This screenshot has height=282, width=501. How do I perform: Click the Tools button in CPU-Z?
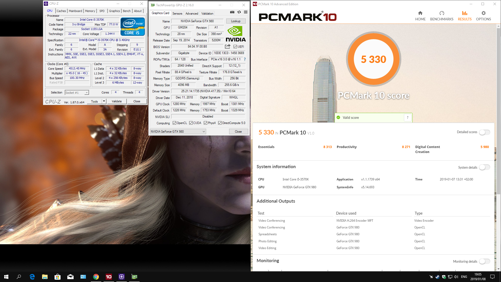coord(94,101)
